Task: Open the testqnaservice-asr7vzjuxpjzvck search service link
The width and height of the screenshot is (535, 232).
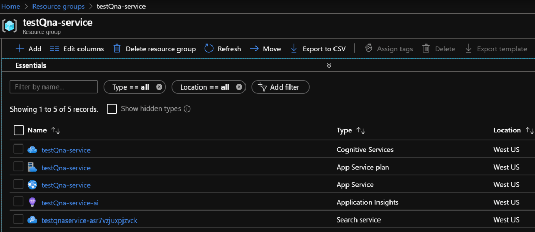Action: click(x=90, y=220)
